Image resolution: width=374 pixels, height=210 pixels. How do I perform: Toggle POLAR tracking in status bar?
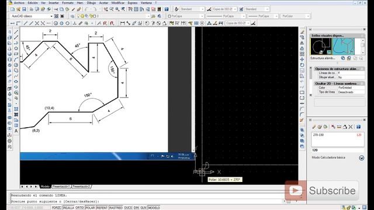90,208
